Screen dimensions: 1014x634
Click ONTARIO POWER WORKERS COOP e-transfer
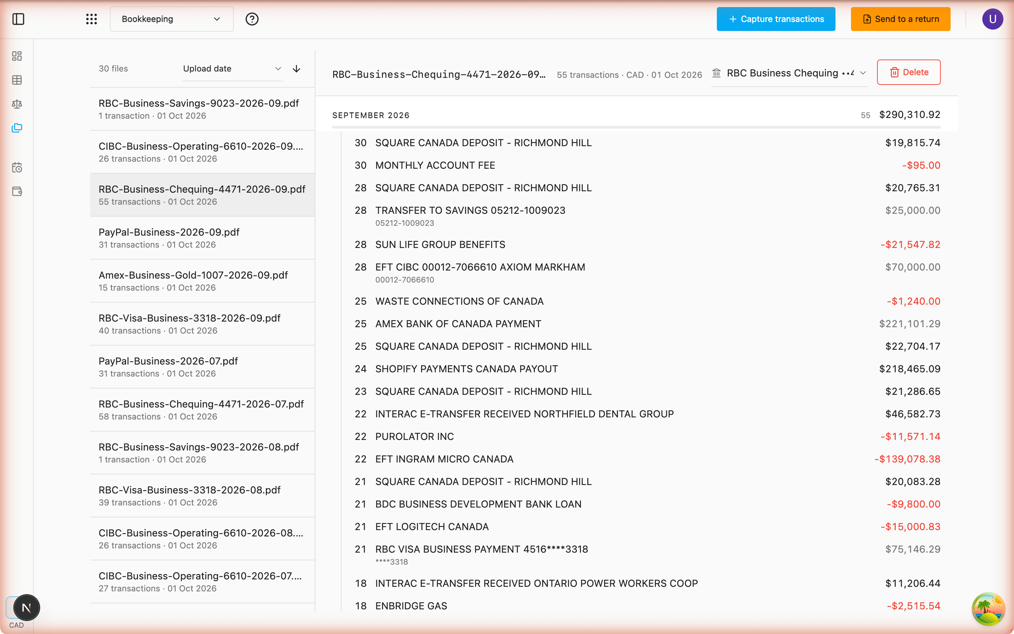647,583
